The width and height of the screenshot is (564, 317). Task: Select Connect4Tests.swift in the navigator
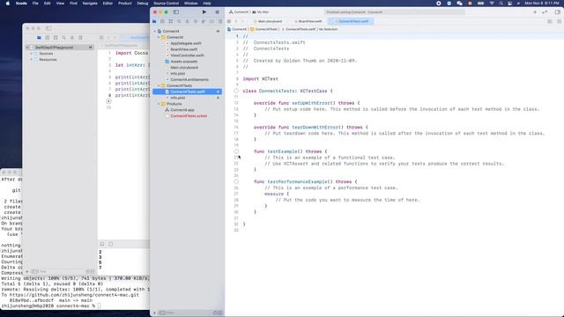pos(187,92)
